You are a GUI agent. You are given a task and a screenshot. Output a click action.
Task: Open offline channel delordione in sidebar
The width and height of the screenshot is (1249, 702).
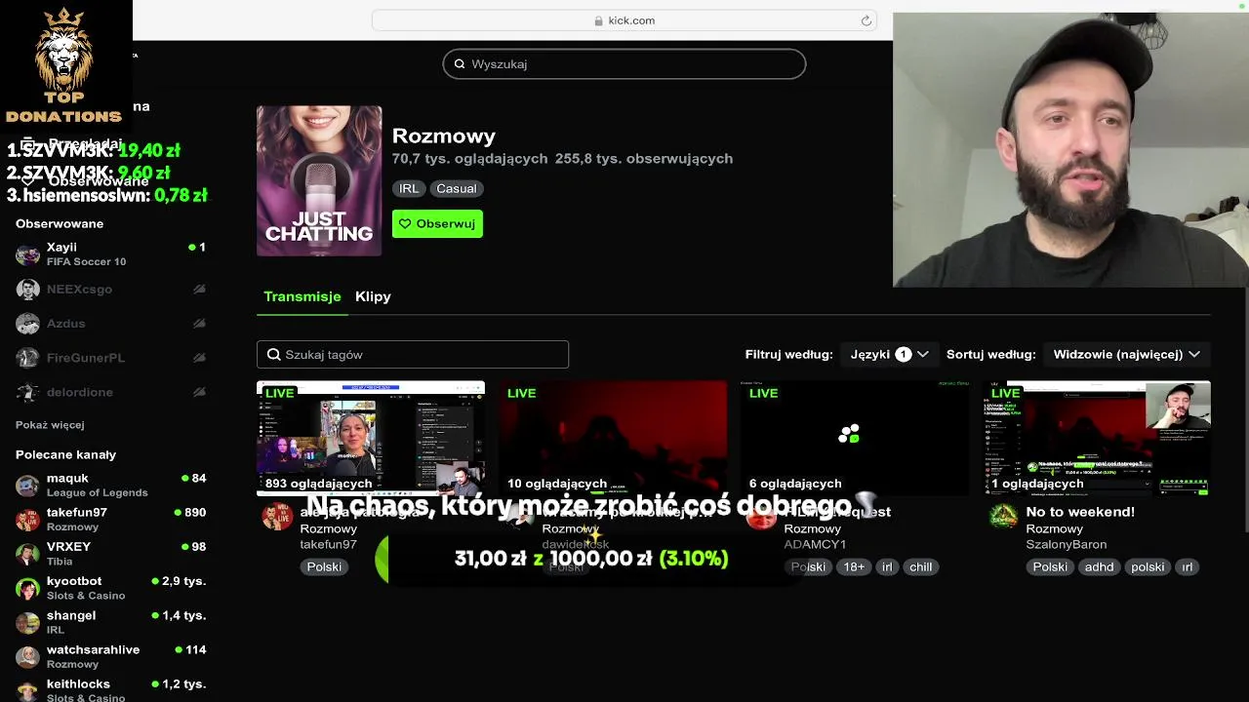pyautogui.click(x=111, y=392)
